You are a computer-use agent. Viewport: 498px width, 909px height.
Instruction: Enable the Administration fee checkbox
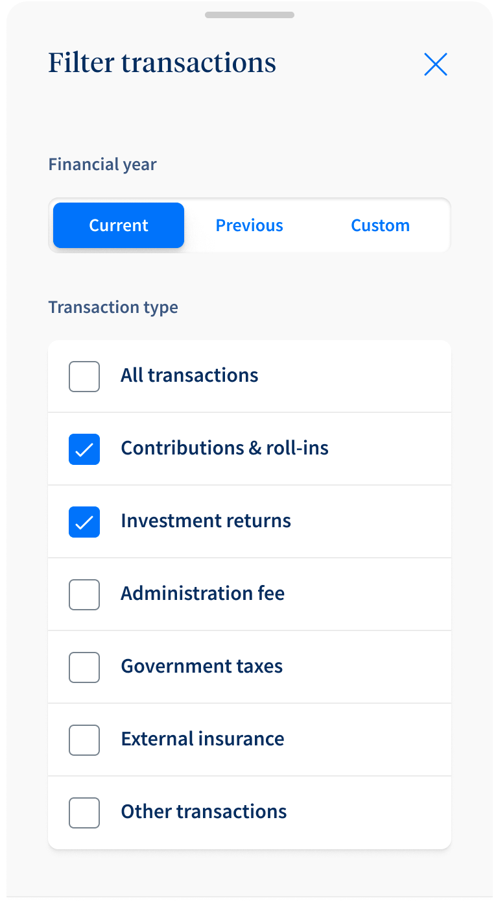tap(84, 595)
